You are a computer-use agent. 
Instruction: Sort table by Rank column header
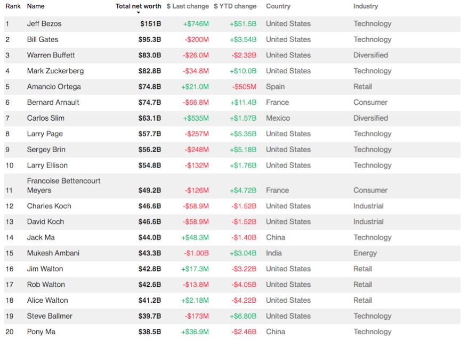[13, 6]
